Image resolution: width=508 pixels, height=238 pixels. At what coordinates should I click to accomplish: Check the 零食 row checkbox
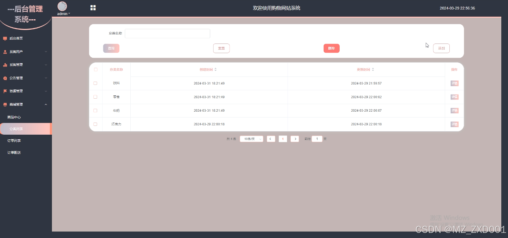tap(95, 97)
